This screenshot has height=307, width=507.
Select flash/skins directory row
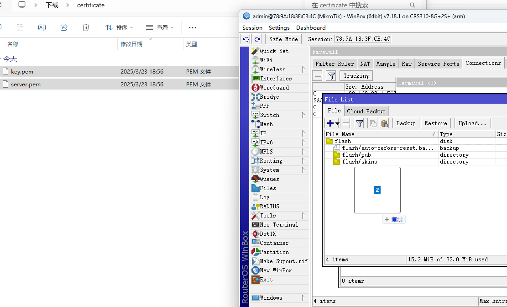[x=416, y=162]
